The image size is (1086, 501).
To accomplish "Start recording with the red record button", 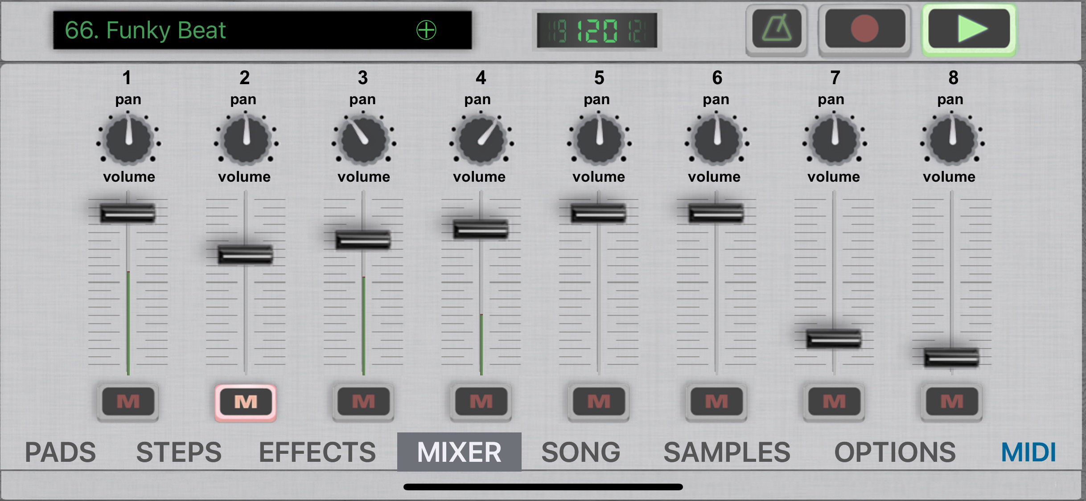I will point(865,29).
